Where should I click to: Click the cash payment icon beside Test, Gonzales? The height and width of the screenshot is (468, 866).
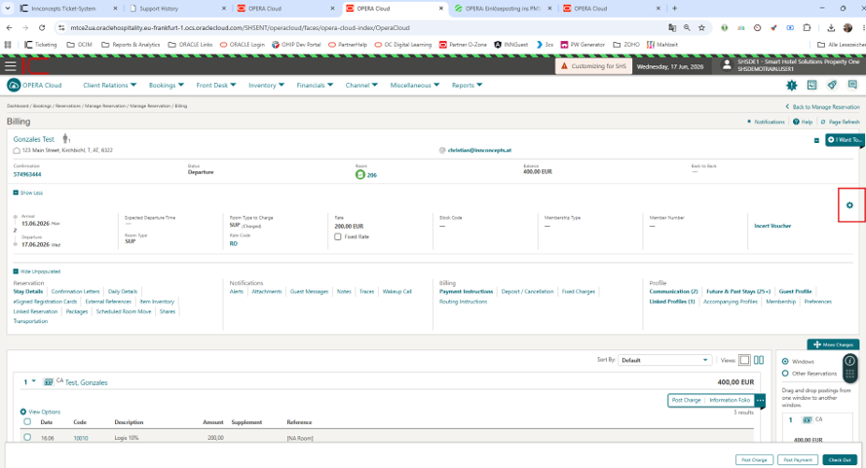pos(48,382)
